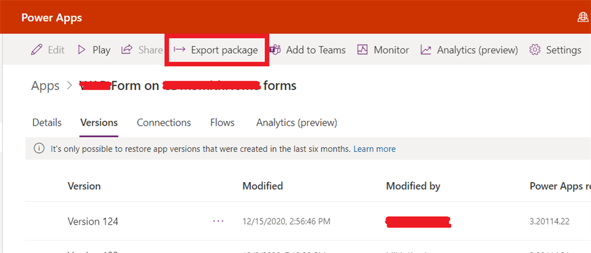Click the Edit pencil icon
The image size is (591, 253).
tap(37, 50)
